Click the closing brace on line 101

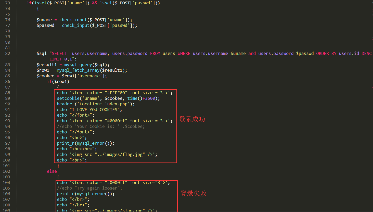point(58,166)
